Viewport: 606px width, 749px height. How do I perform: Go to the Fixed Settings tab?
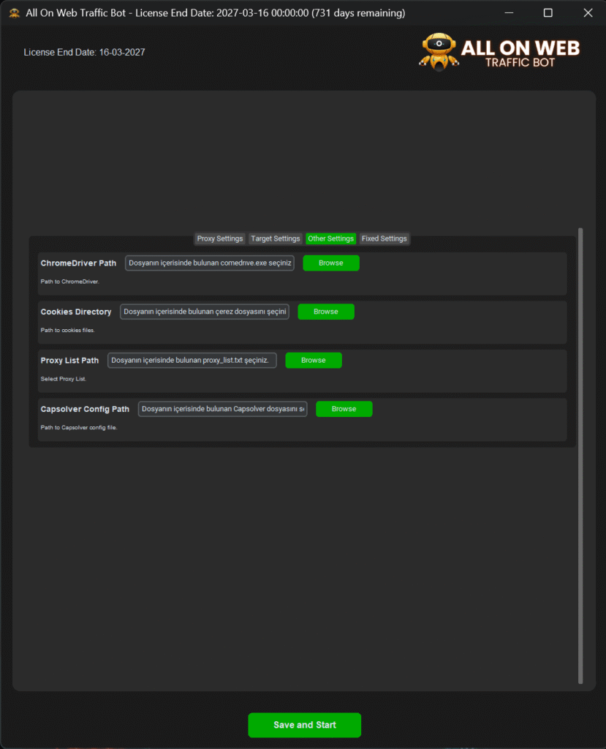384,238
